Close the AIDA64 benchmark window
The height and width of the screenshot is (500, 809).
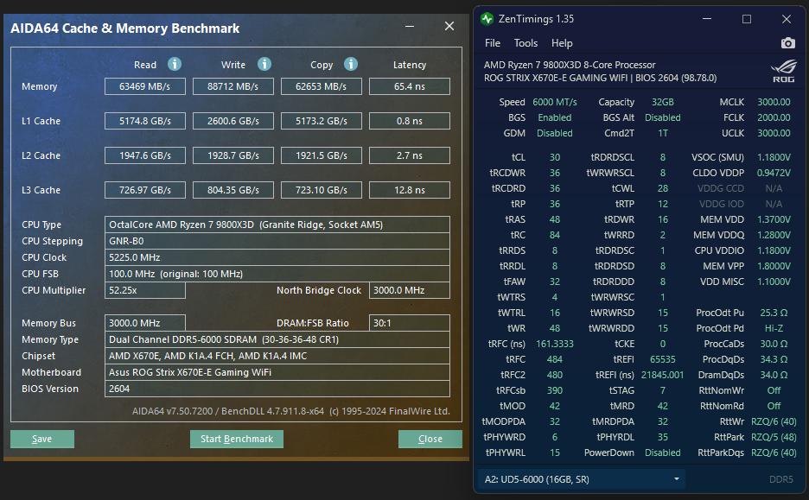coord(449,26)
